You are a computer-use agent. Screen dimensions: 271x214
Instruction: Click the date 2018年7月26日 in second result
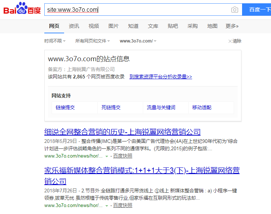pos(60,191)
